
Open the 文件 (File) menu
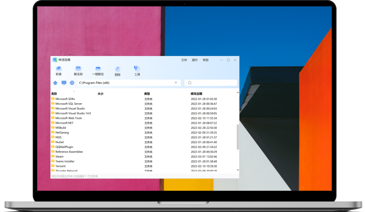point(184,60)
